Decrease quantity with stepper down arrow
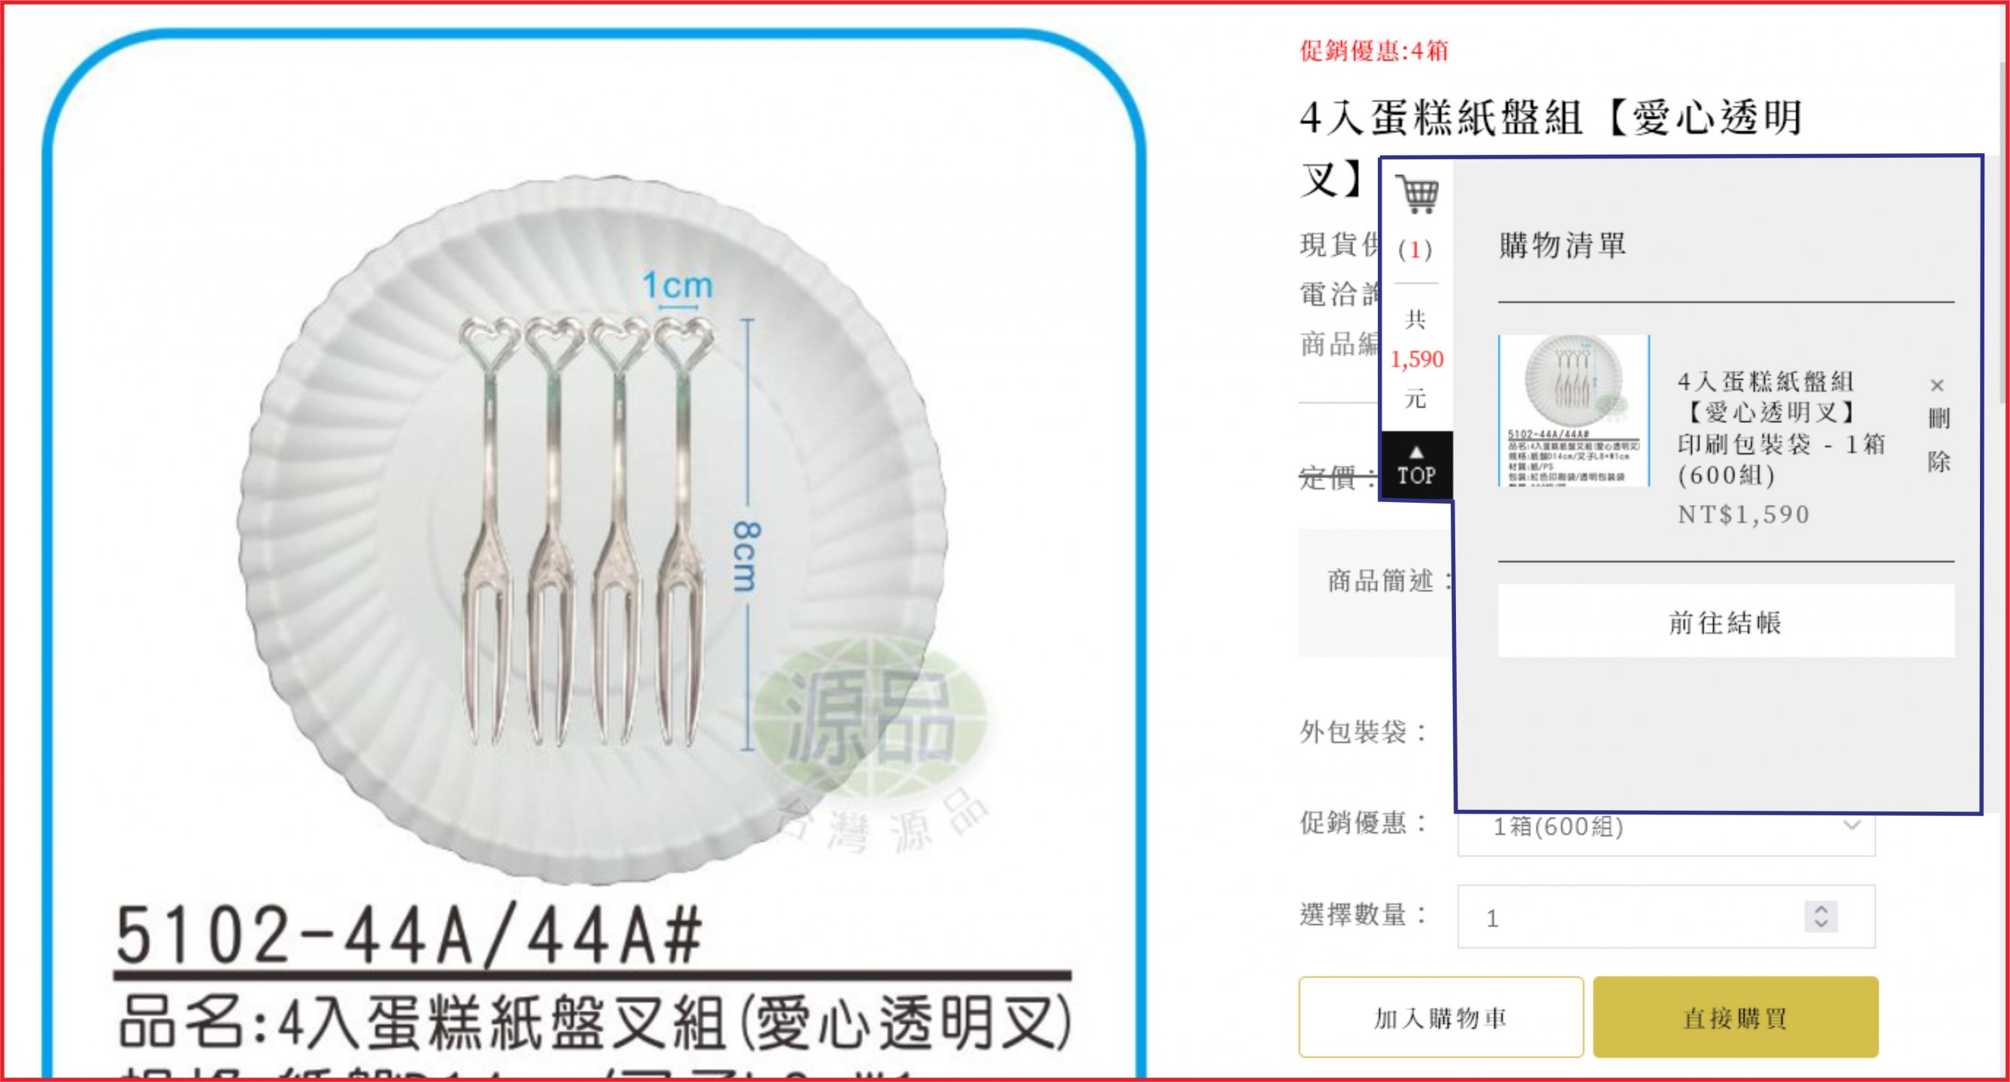 (x=1821, y=923)
